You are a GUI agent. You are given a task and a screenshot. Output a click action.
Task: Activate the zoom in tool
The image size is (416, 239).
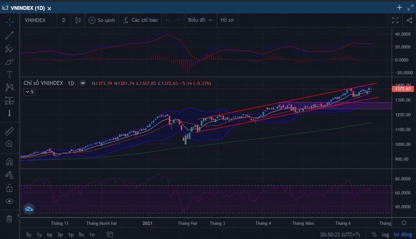click(9, 144)
